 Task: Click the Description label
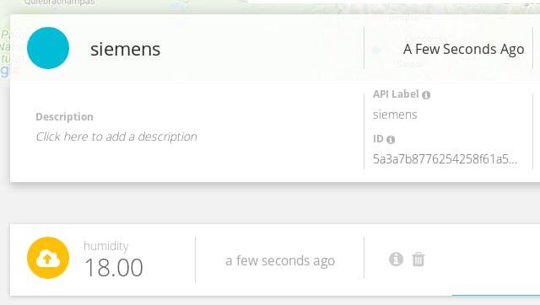tap(64, 117)
